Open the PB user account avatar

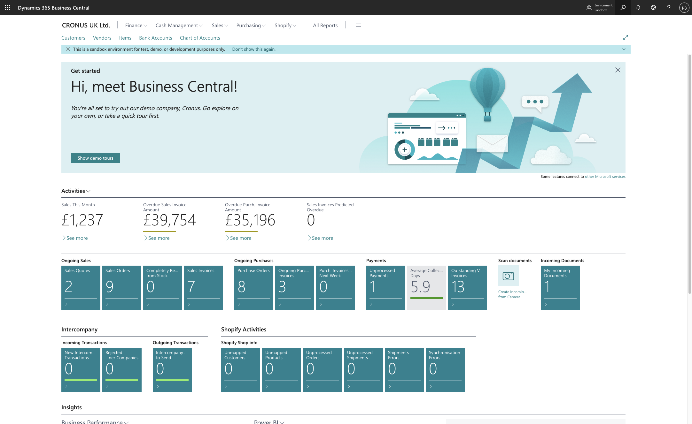click(684, 8)
